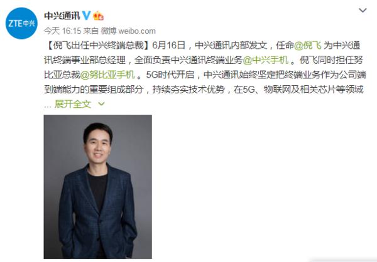Open the ZTE 中兴 profile avatar

tap(21, 23)
